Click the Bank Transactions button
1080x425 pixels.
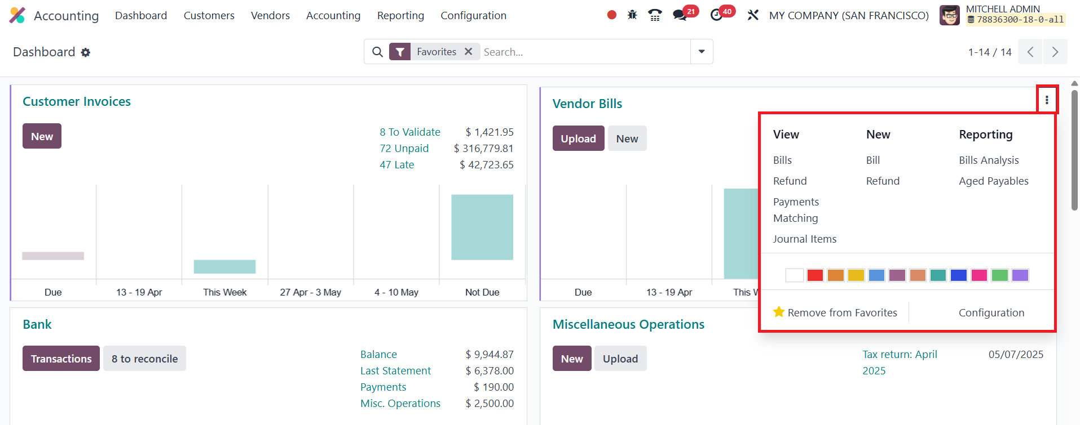click(61, 359)
